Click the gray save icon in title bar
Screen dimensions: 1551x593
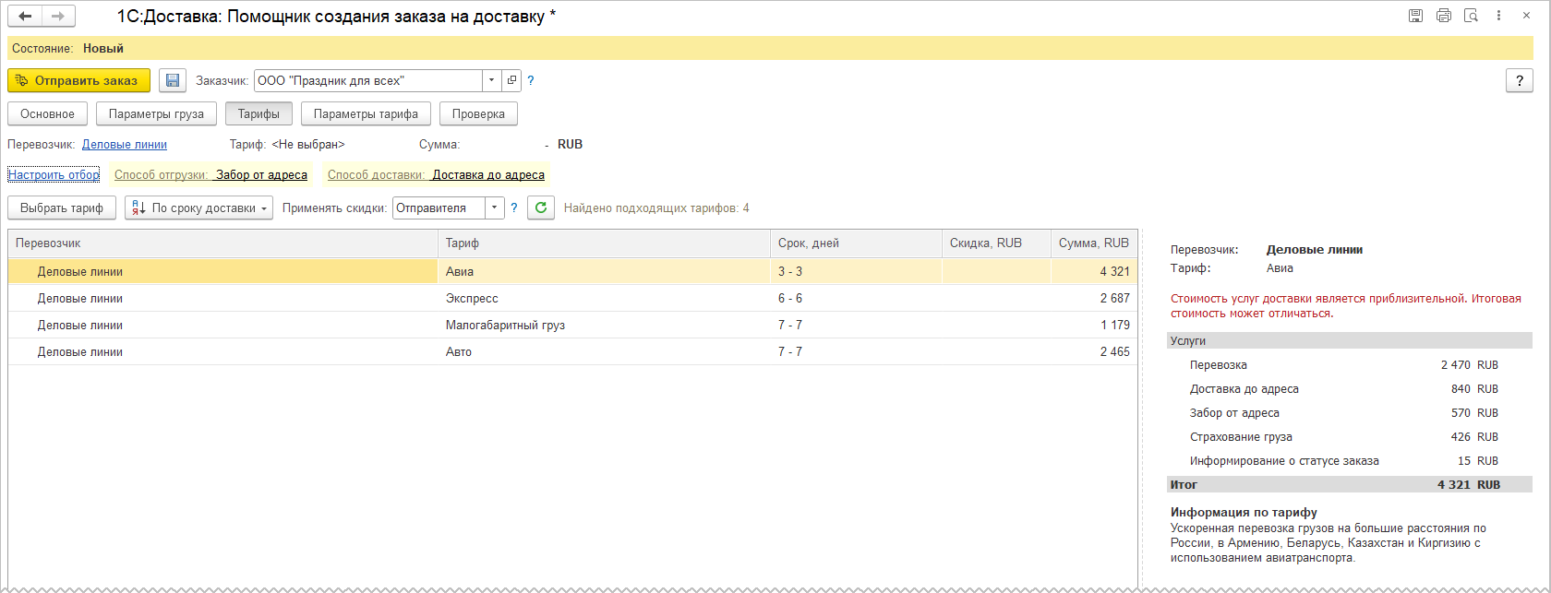[1415, 16]
